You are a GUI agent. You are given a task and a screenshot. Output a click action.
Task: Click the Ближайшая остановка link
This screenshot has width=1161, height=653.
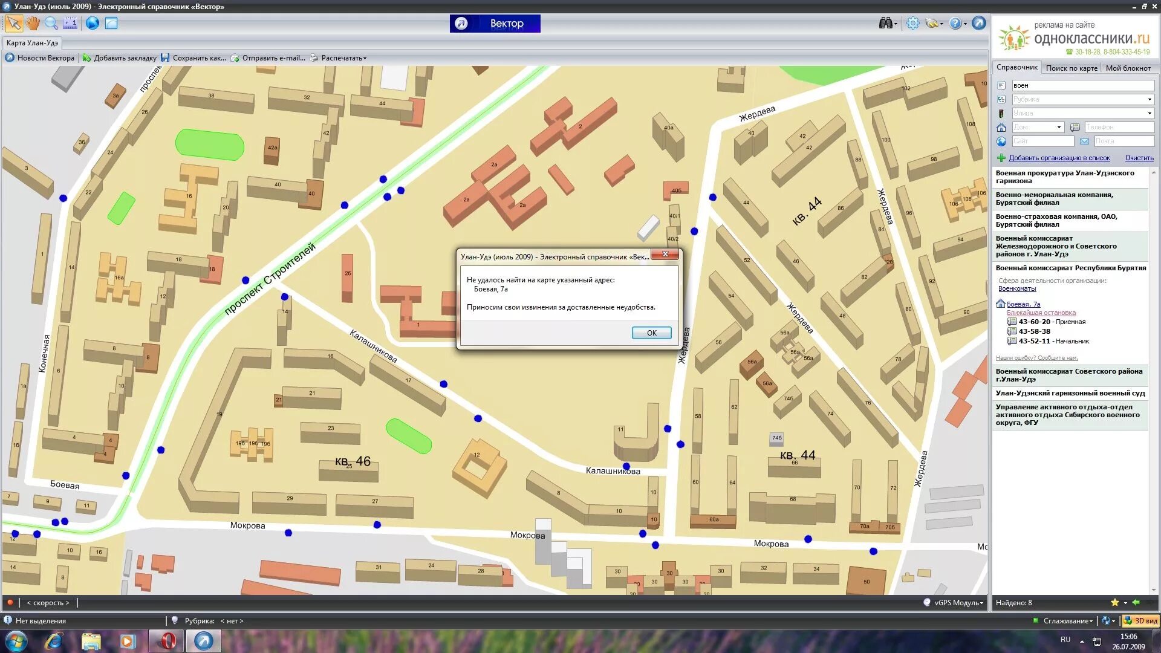pyautogui.click(x=1041, y=313)
